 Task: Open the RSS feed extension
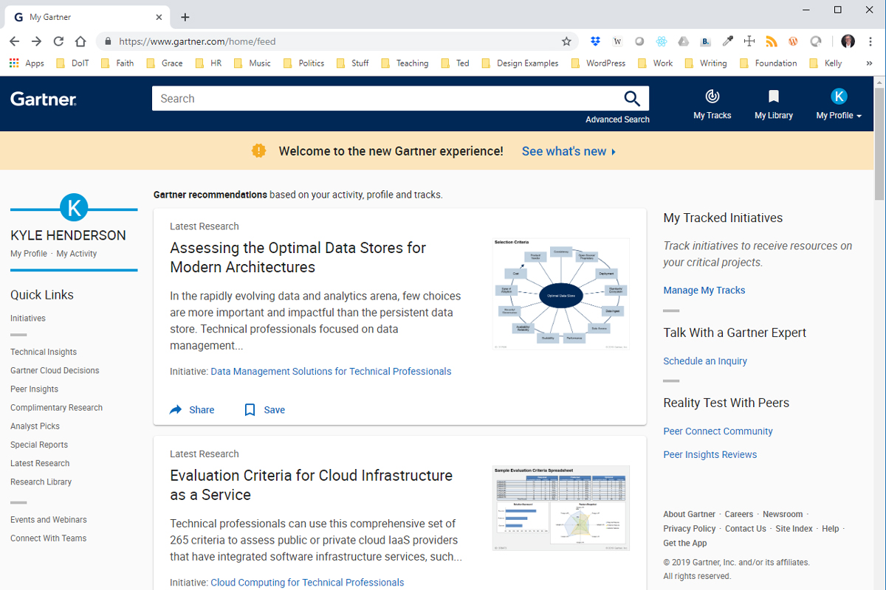click(x=770, y=41)
